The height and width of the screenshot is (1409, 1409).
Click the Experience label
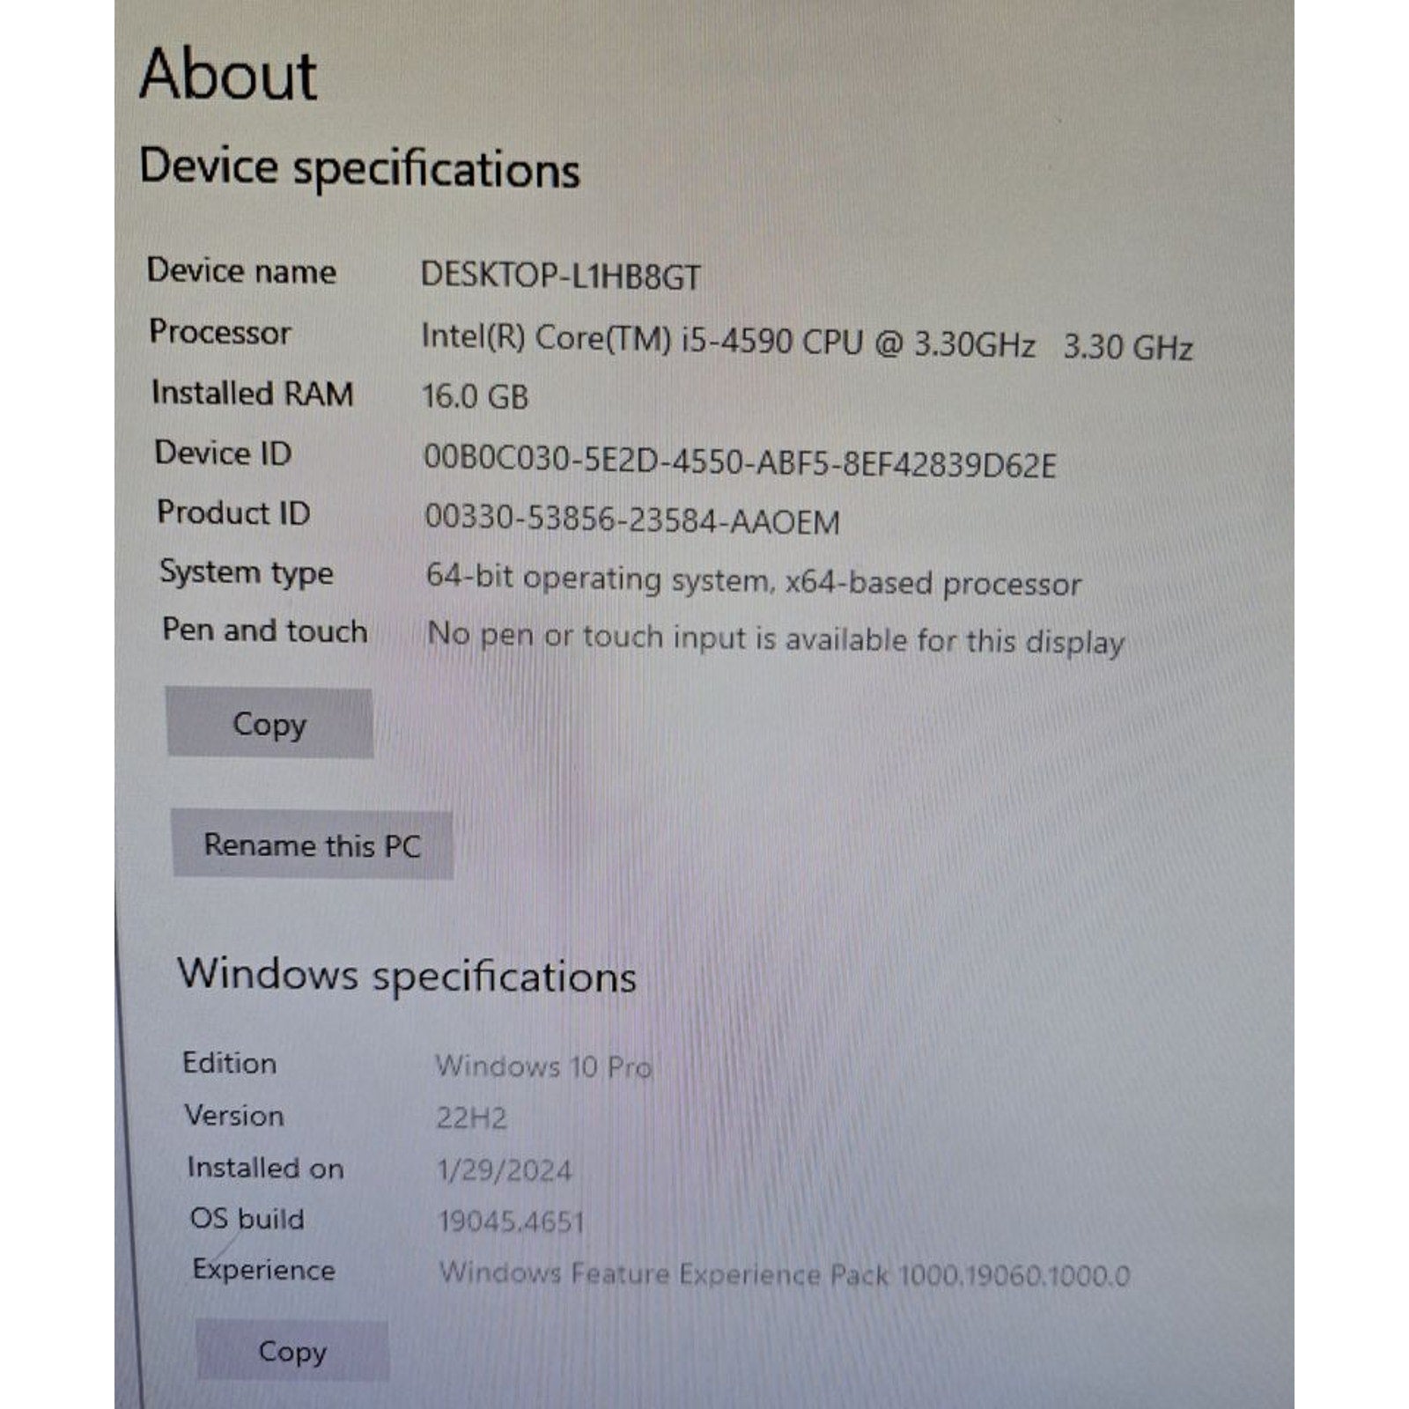tap(264, 1270)
